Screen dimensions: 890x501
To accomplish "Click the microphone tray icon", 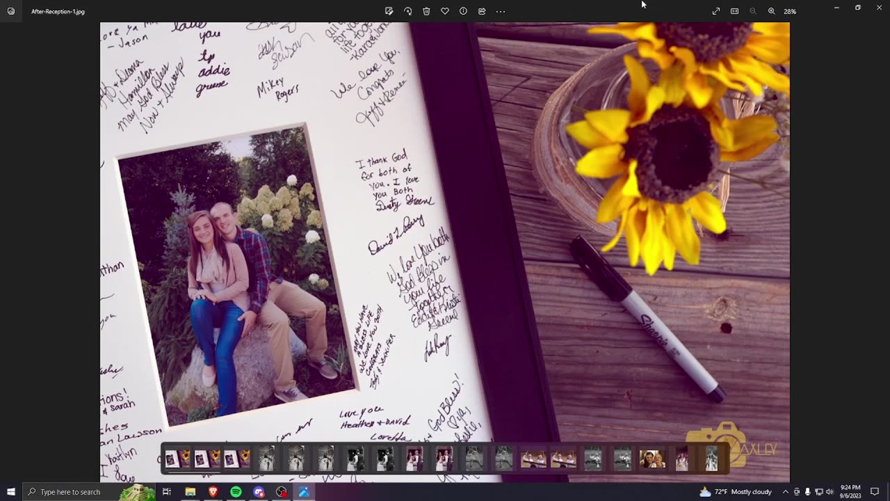I will [807, 492].
